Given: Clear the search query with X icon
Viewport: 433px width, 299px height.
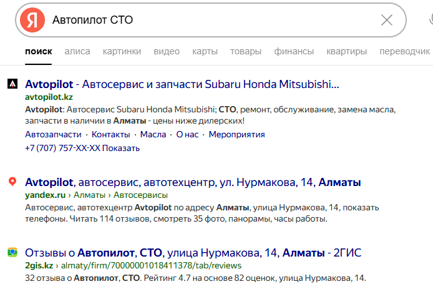Looking at the screenshot, I should click(387, 20).
